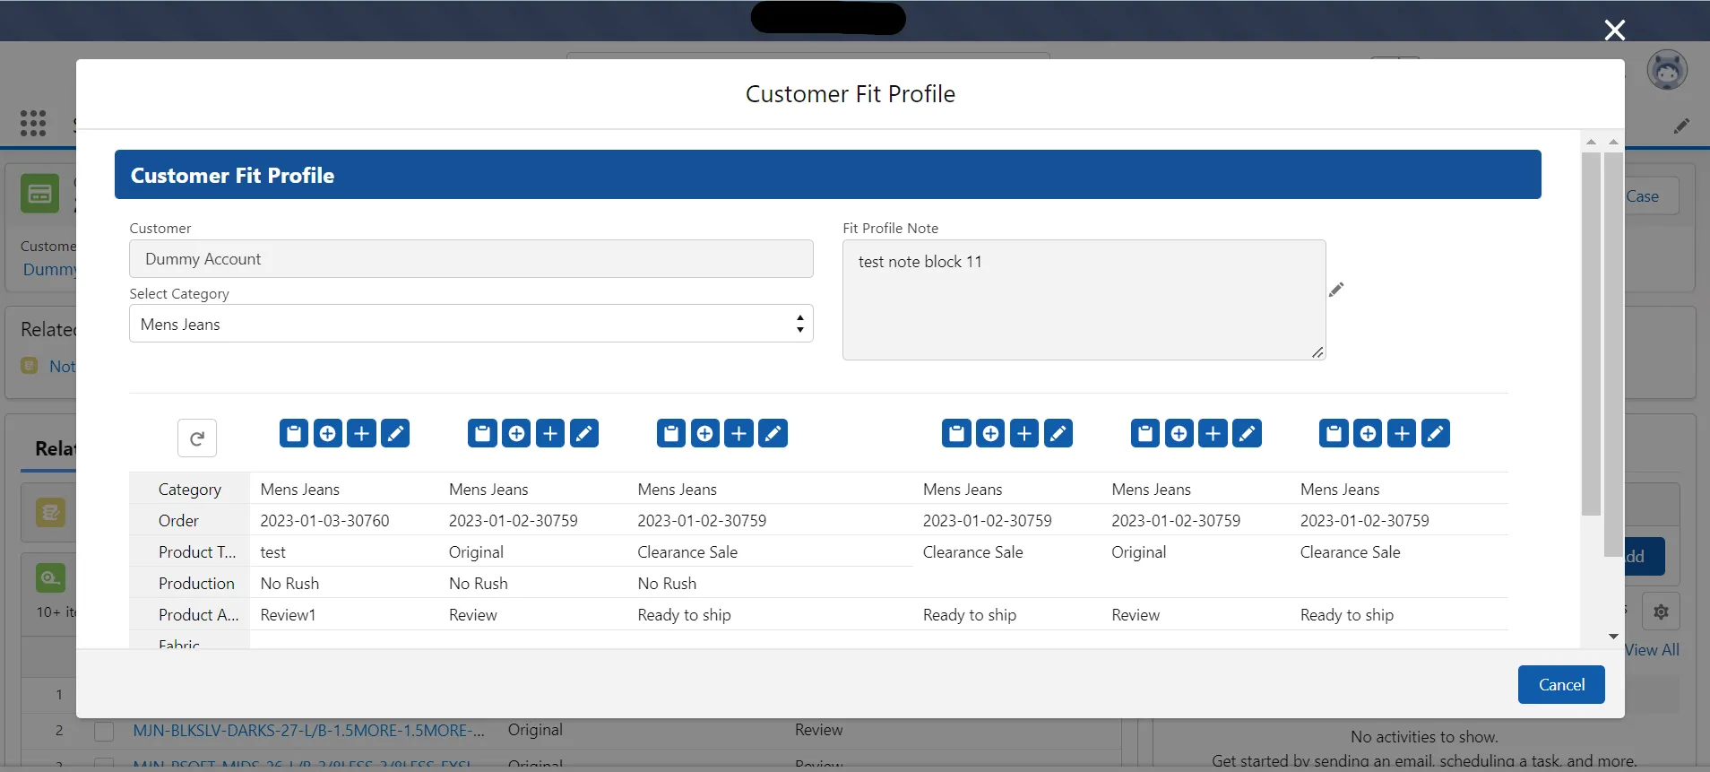Open the MJN-BLKSLV-DARKS-27 product link

tap(308, 731)
